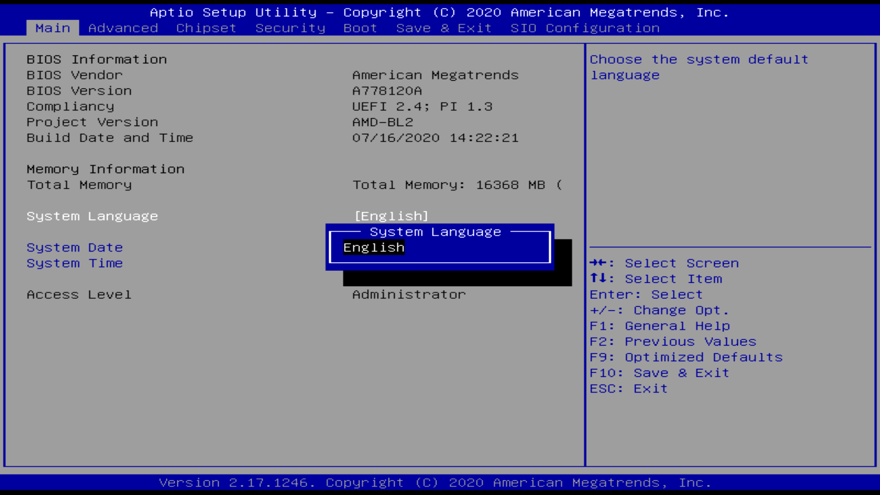Switch to the Advanced tab

pos(123,28)
